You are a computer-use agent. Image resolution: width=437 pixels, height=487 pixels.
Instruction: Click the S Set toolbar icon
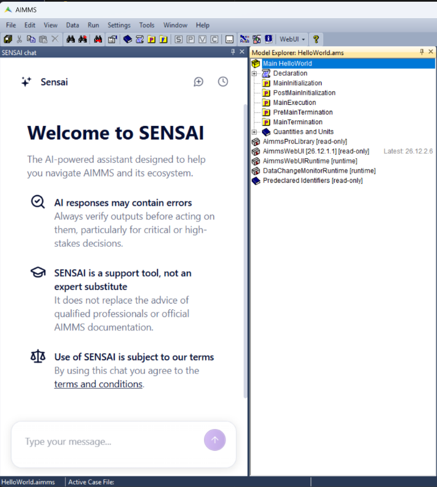(x=179, y=39)
